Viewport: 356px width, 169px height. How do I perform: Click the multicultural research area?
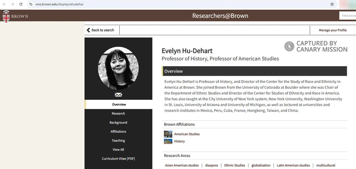pyautogui.click(x=326, y=165)
